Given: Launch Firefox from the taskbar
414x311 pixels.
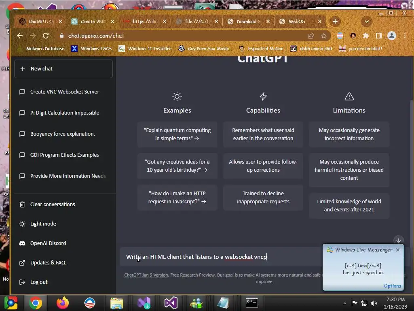Looking at the screenshot, I should 63,303.
